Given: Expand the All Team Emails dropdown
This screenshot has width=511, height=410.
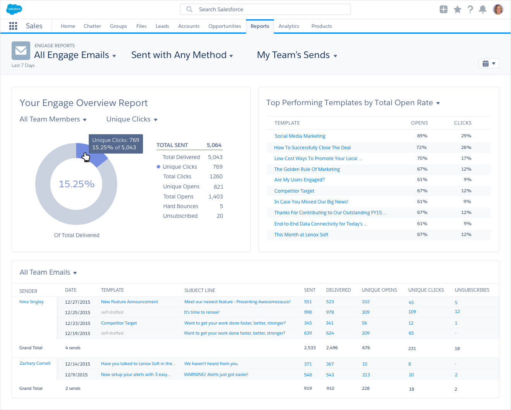Looking at the screenshot, I should click(48, 272).
